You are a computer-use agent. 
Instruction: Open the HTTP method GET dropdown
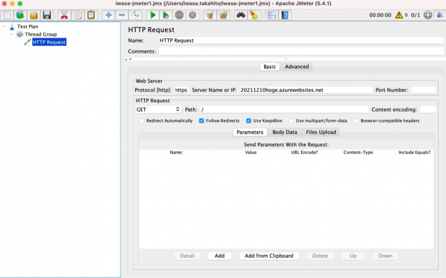(158, 109)
